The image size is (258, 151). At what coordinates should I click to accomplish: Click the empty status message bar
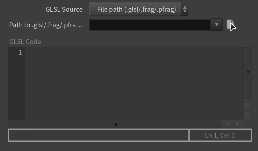99,135
